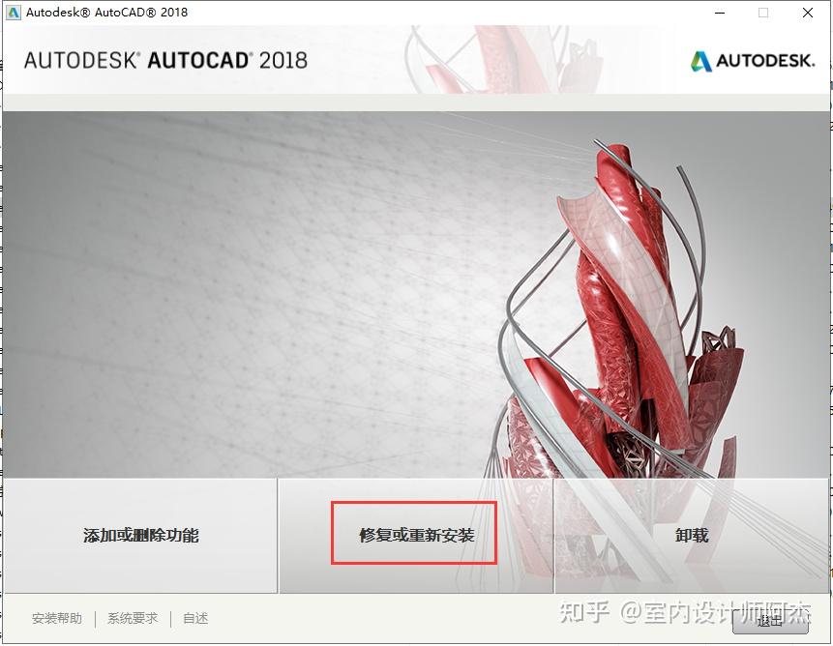Select the AUTODESK AUTOCAD 2018 header logo
The image size is (833, 646).
(166, 59)
